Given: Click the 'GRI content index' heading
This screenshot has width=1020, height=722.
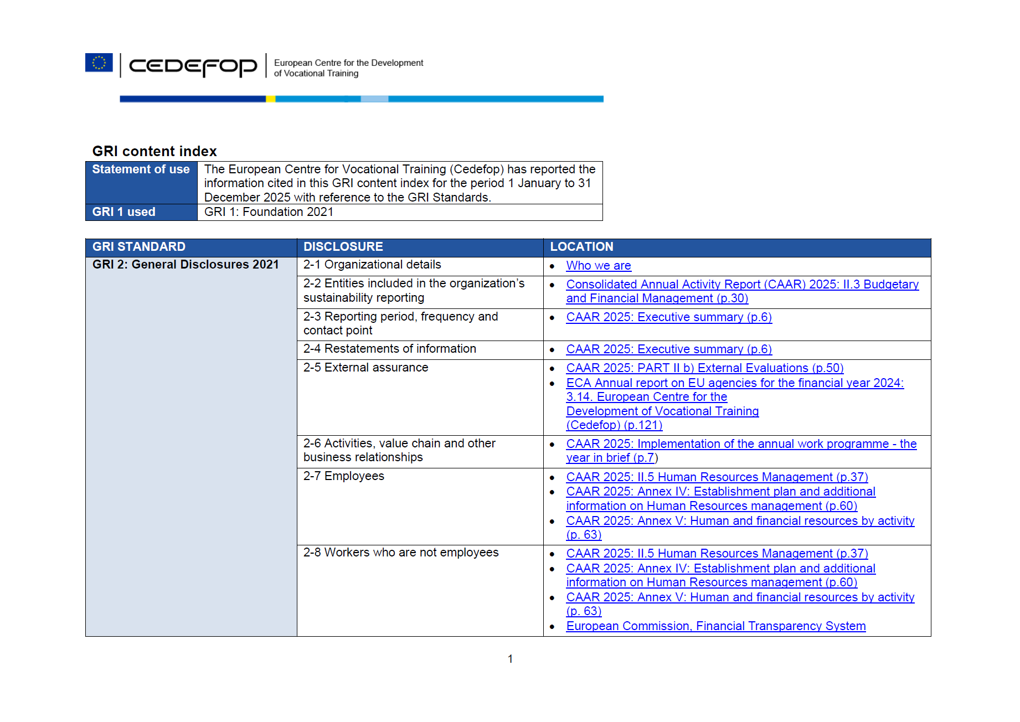Looking at the screenshot, I should [154, 151].
